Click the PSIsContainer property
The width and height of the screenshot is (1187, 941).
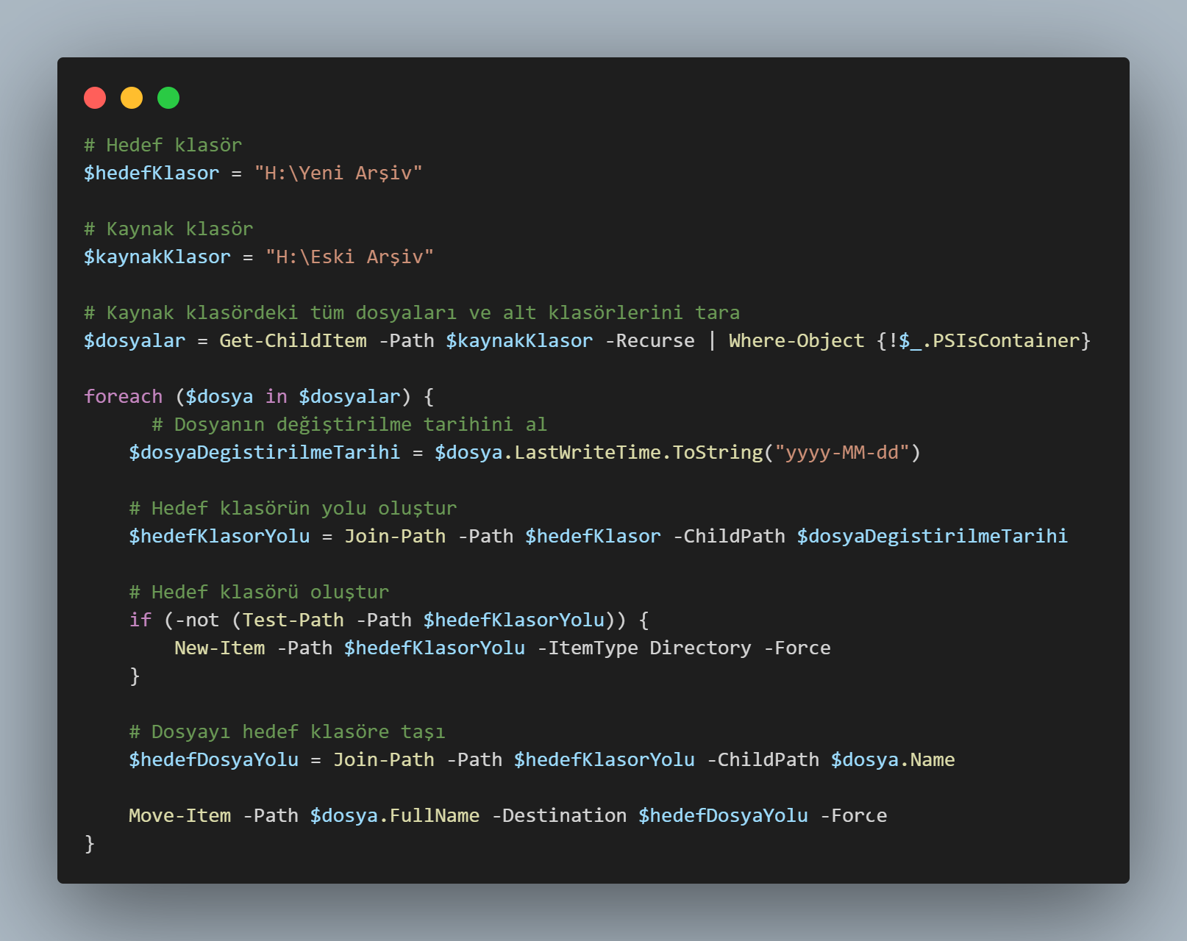coord(1006,340)
